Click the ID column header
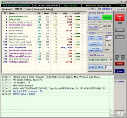The height and width of the screenshot is (118, 127). (5, 13)
